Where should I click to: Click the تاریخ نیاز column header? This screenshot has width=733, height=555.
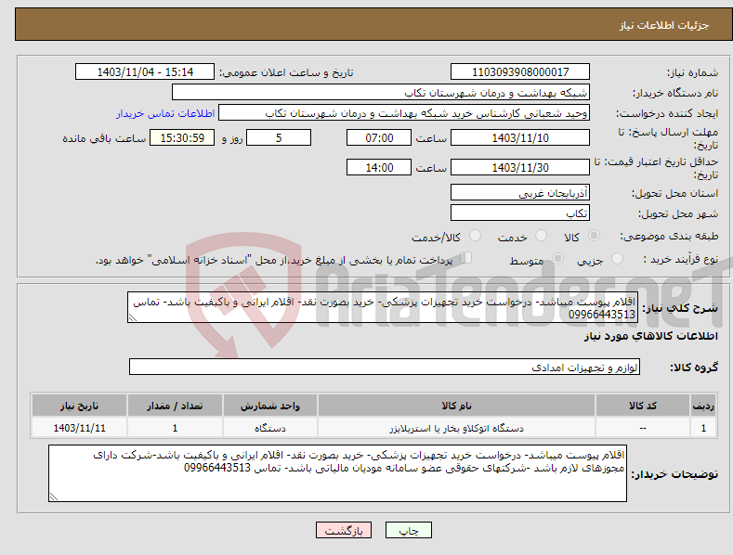(x=80, y=406)
